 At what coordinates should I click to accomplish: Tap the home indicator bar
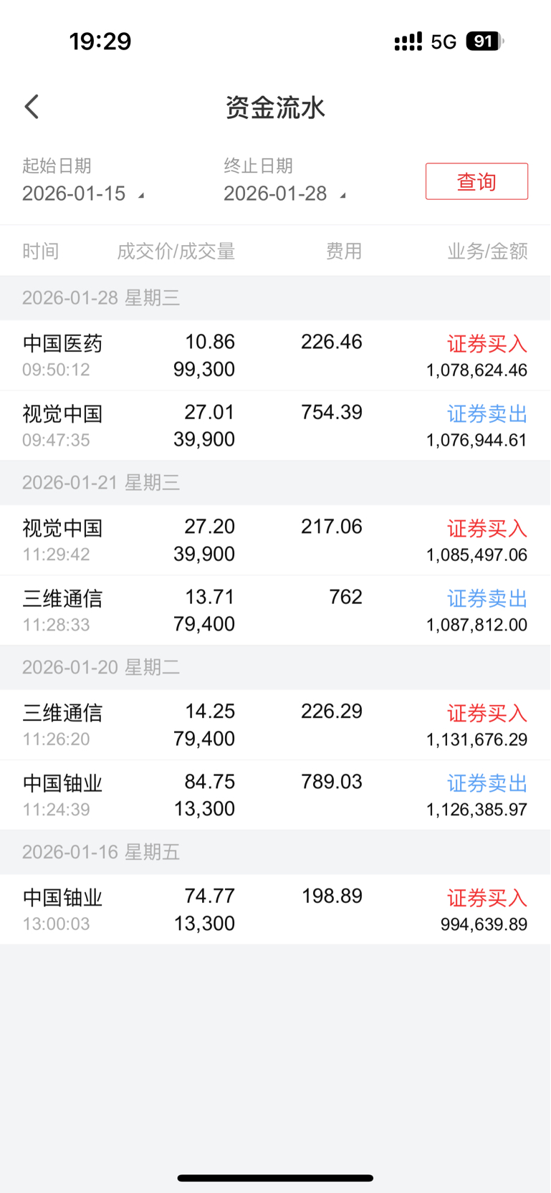[275, 1178]
